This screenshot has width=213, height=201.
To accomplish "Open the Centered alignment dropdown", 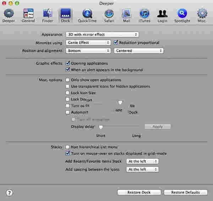I will (139, 51).
